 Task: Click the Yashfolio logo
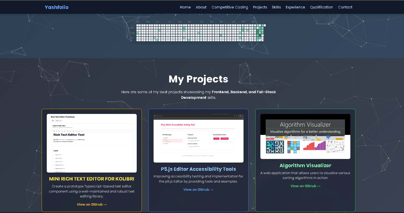pos(56,7)
